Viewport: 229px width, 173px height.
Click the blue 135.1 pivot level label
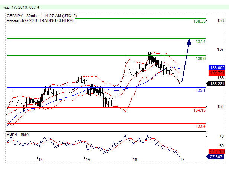(x=200, y=90)
